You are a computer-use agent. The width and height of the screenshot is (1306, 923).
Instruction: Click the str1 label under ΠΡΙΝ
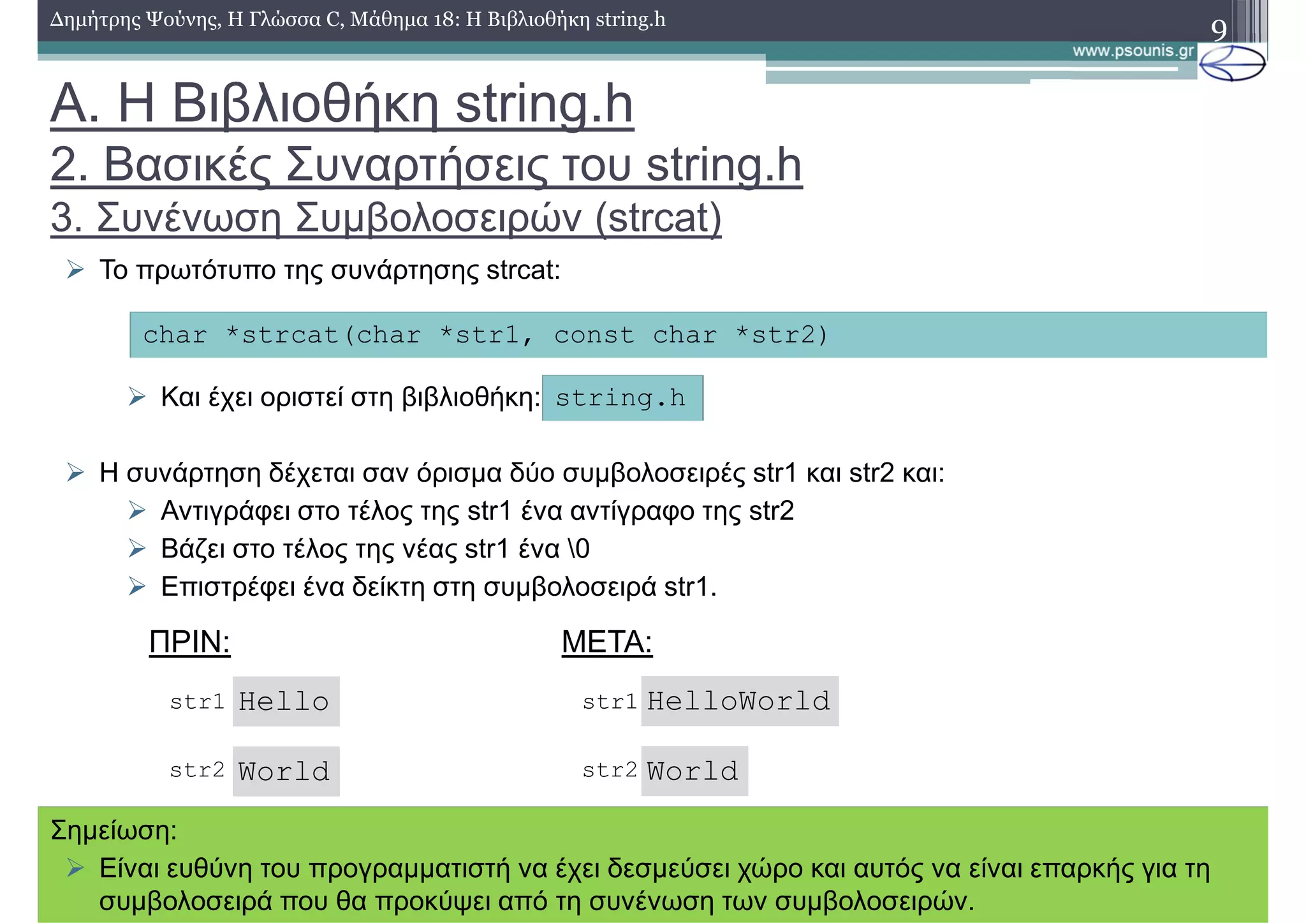point(197,702)
